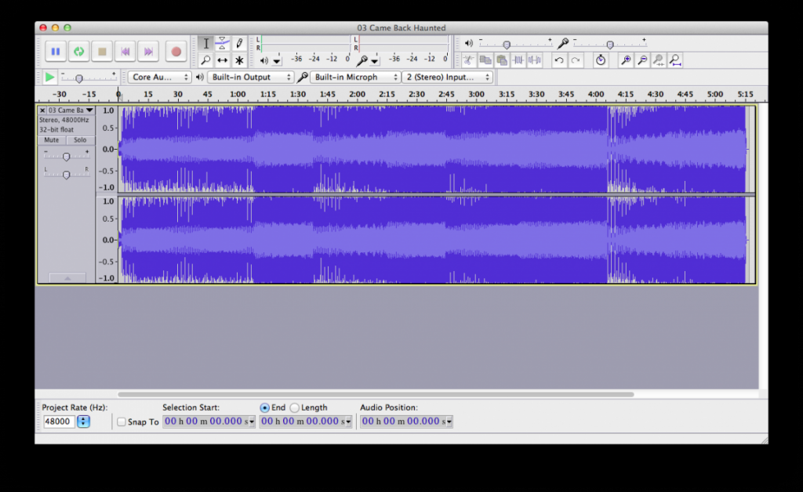Screen dimensions: 803x492
Task: Click the output speaker icon by device
Action: coord(200,78)
